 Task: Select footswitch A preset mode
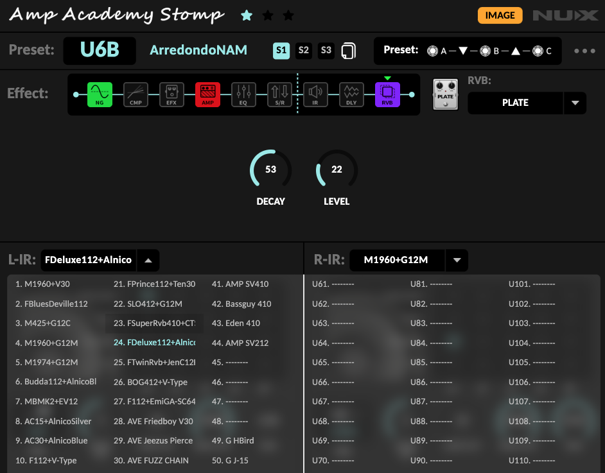(x=432, y=51)
